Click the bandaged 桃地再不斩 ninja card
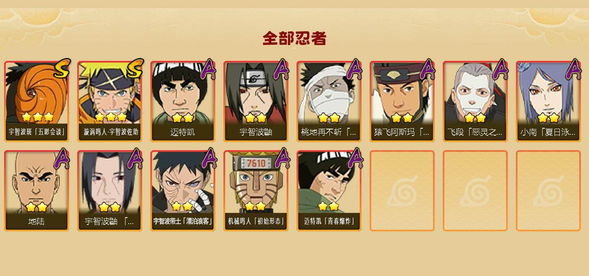Image resolution: width=589 pixels, height=276 pixels. pos(329,101)
